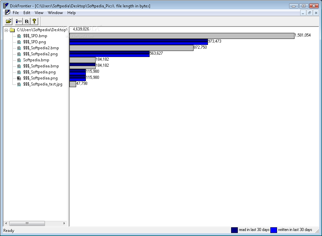Select the $$$_SPD.bmp tree item
Image resolution: width=322 pixels, height=236 pixels.
coord(35,36)
